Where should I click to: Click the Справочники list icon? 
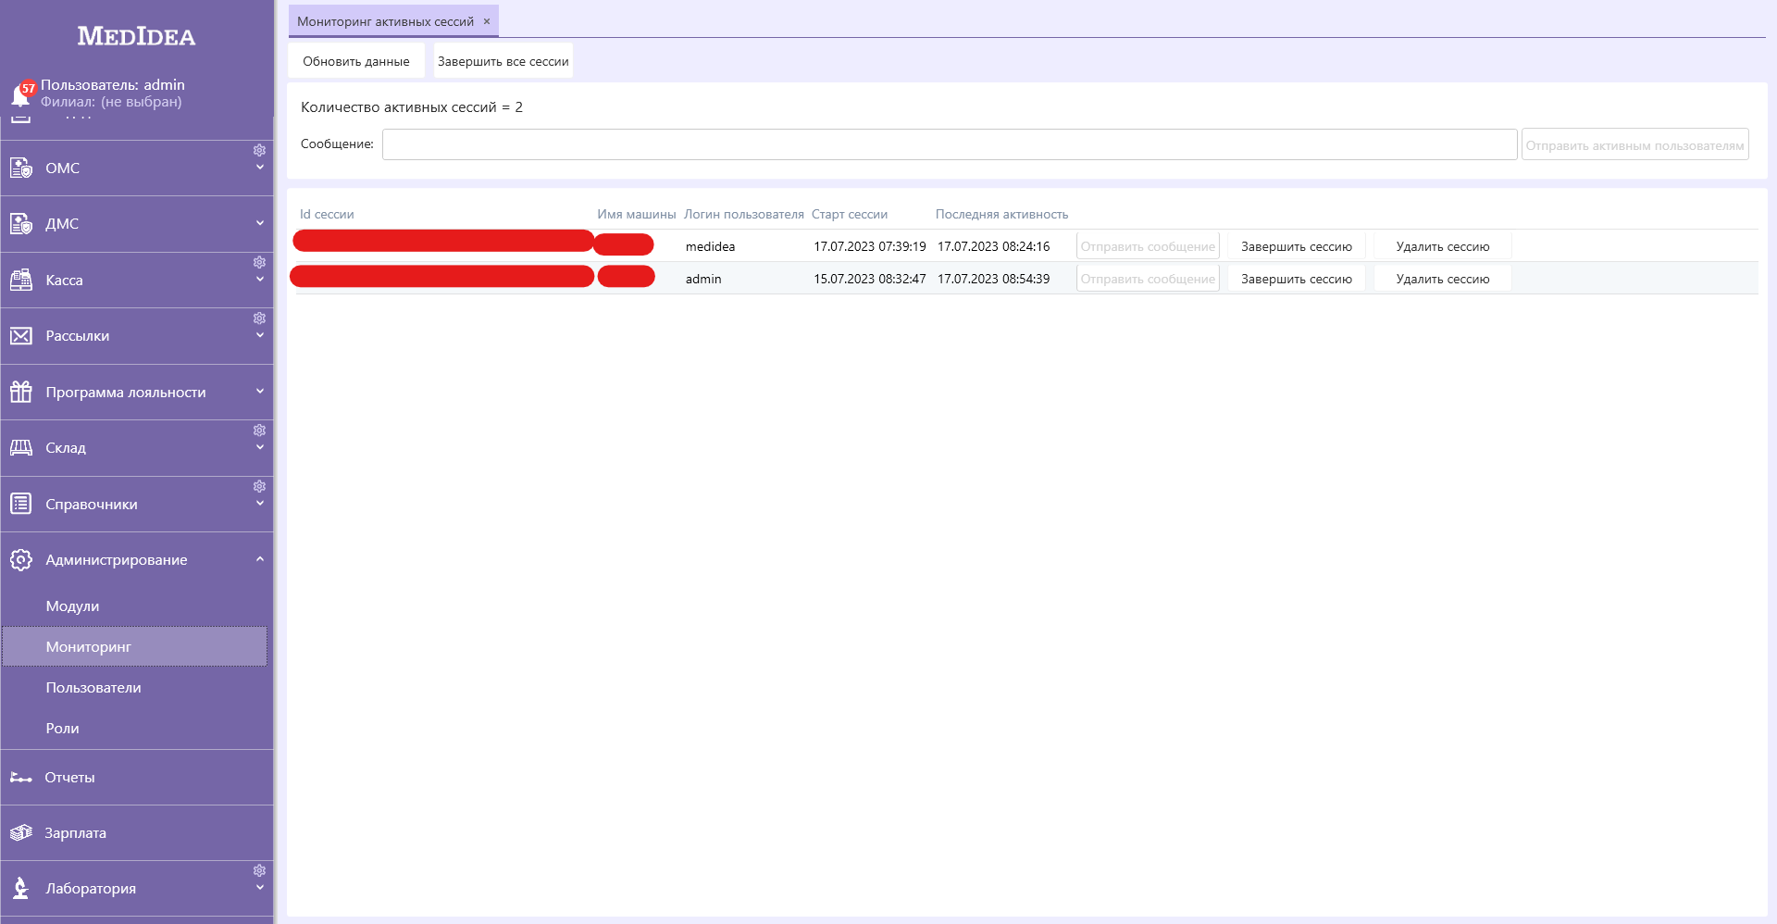pos(21,504)
